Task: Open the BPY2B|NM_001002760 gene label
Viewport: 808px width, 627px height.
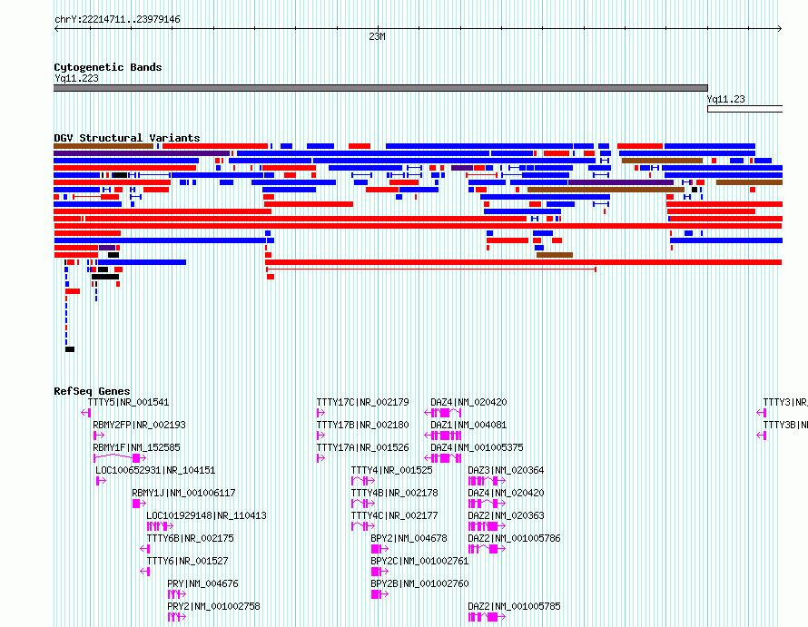Action: tap(419, 583)
